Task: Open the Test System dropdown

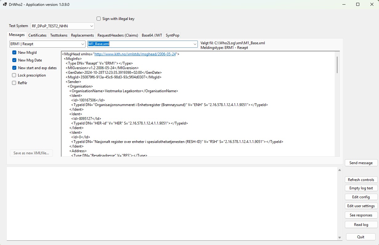Action: click(x=91, y=26)
